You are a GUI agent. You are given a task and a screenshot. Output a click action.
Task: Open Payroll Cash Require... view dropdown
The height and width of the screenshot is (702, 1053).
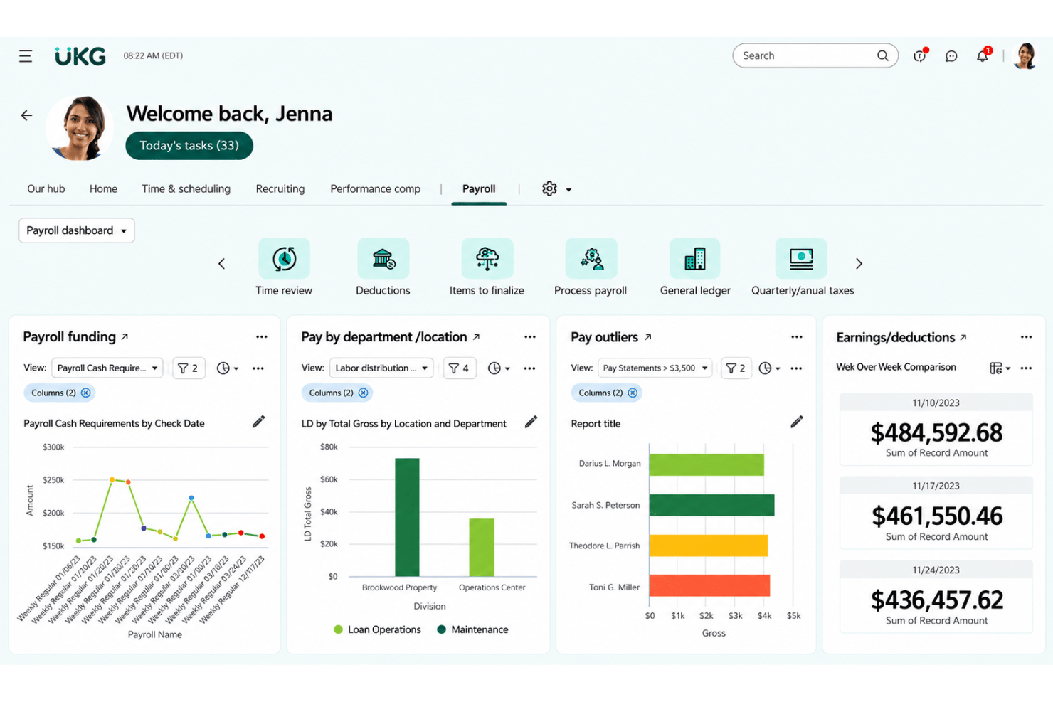pyautogui.click(x=107, y=368)
